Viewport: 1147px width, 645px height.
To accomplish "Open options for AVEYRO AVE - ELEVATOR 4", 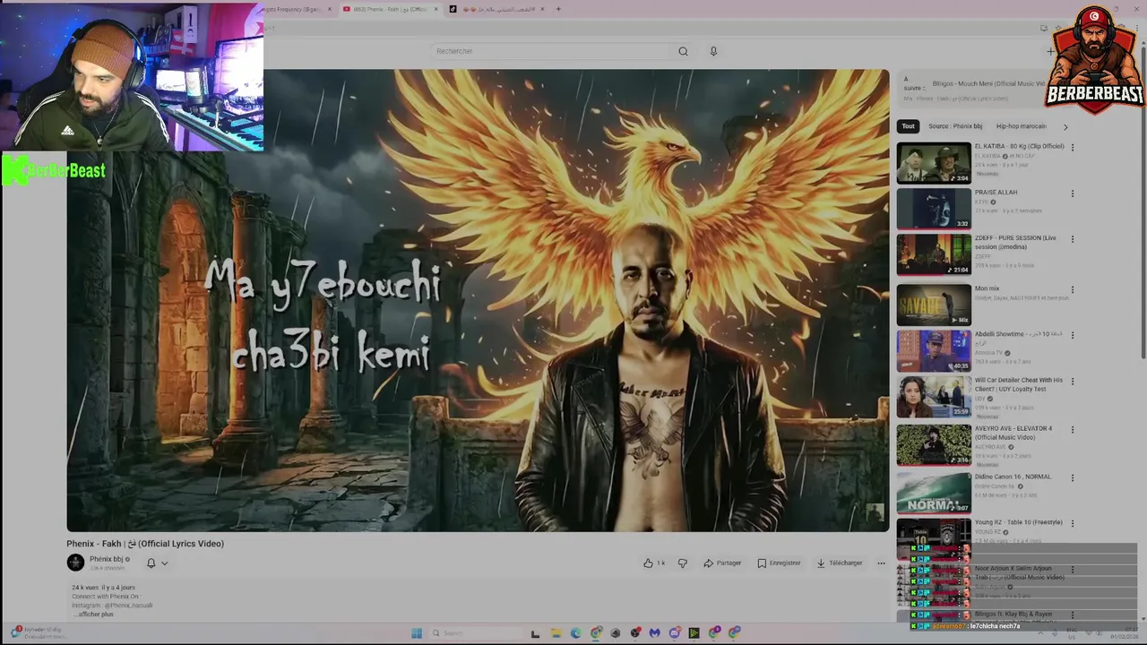I will (1072, 429).
